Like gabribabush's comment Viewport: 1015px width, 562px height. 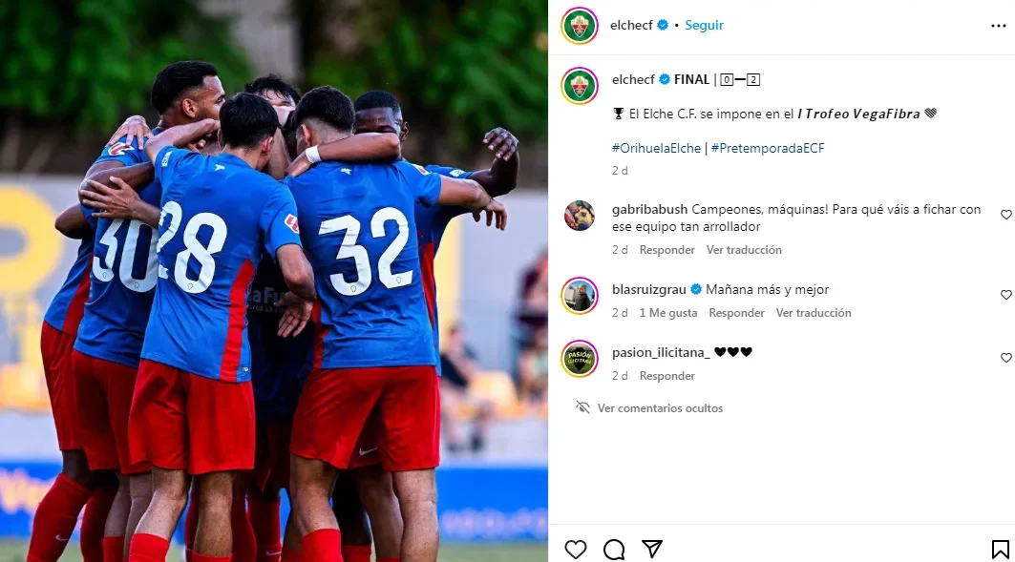click(1006, 215)
